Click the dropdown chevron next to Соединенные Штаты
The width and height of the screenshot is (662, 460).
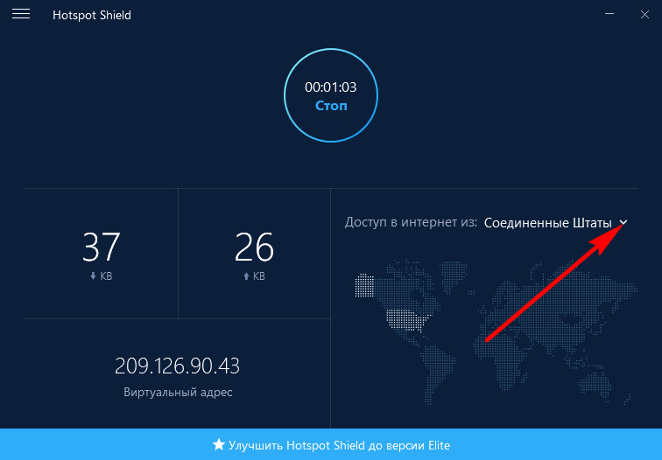pyautogui.click(x=623, y=222)
